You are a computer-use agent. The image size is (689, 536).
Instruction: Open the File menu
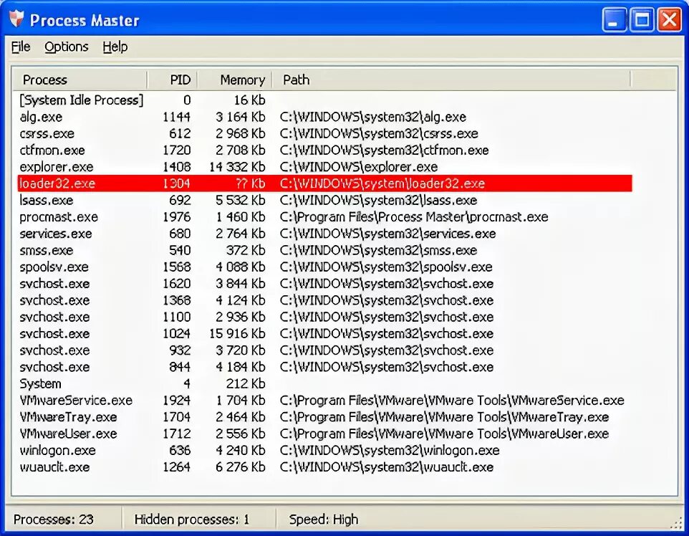click(21, 47)
